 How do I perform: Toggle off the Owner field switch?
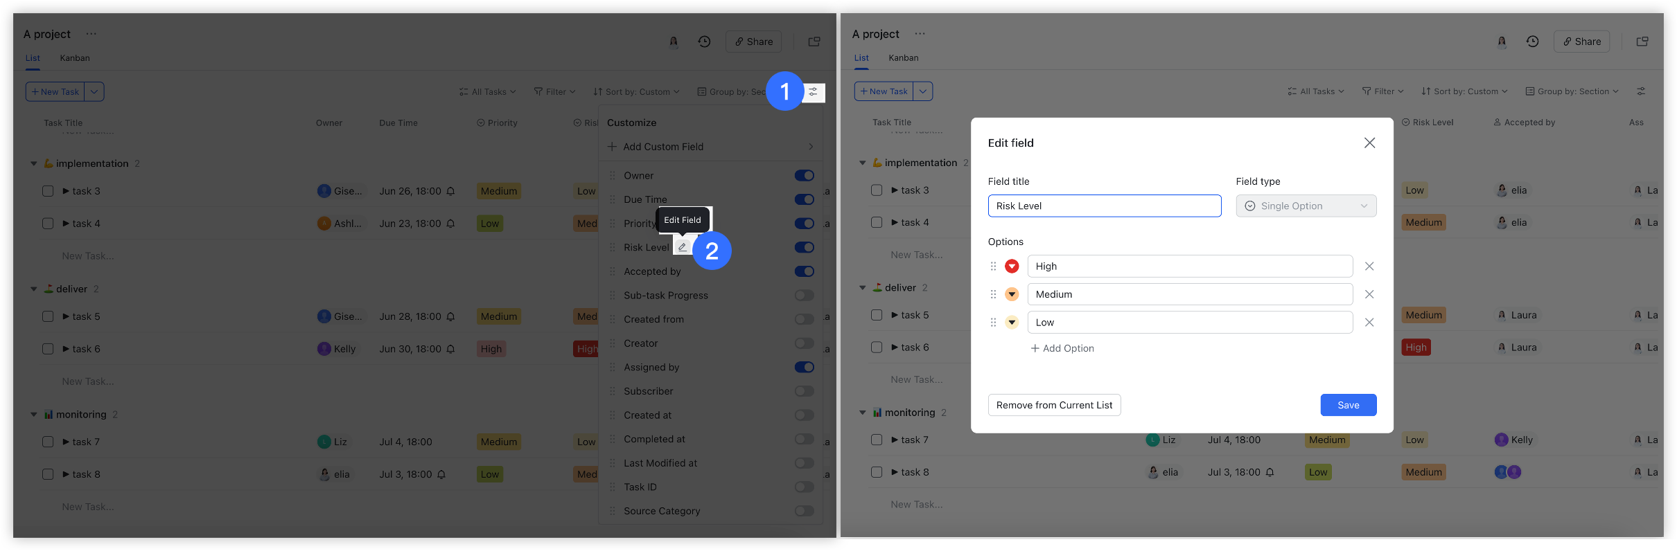pyautogui.click(x=805, y=176)
